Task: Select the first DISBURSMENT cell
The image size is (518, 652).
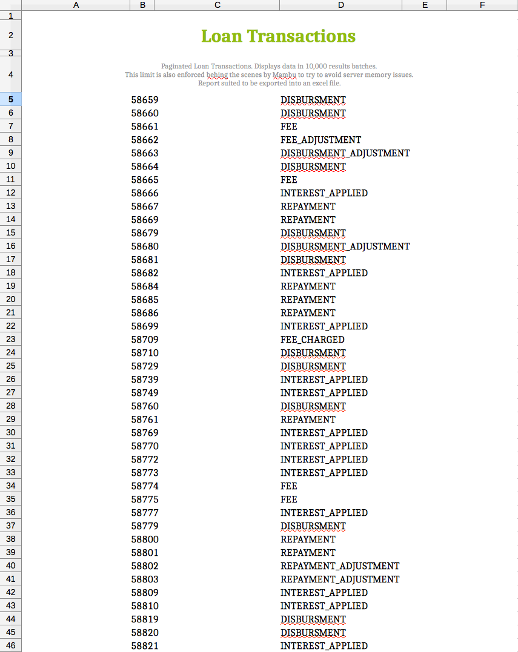Action: coord(313,99)
